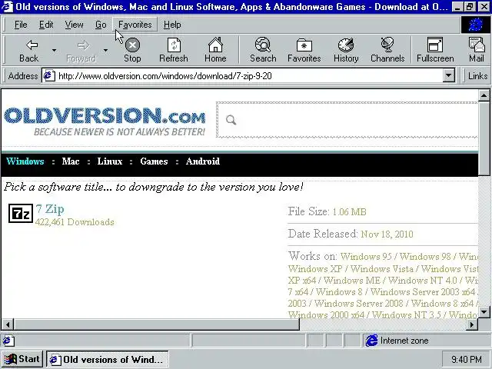Select the Android category link
Viewport: 492px width, 369px height.
click(x=203, y=161)
